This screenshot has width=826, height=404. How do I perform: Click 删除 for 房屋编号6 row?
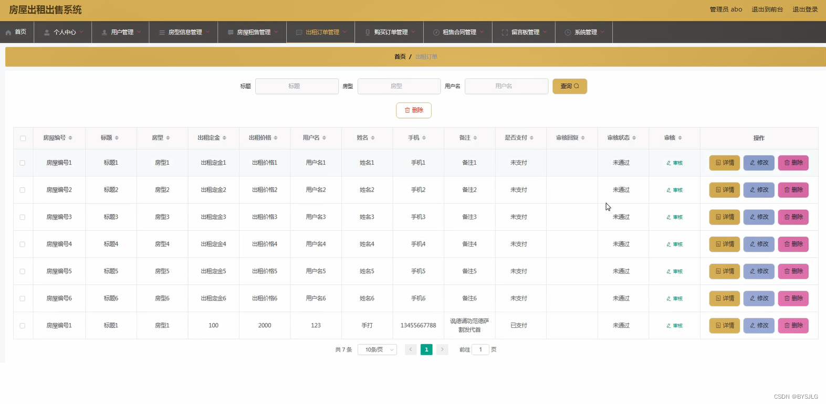click(x=793, y=299)
